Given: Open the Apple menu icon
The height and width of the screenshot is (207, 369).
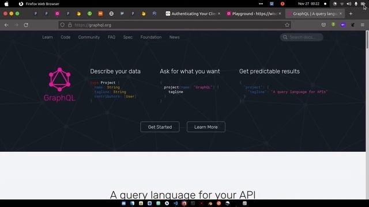Looking at the screenshot, I should point(6,4).
